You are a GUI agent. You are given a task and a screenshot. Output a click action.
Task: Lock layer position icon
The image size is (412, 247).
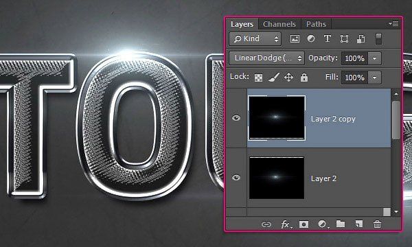coord(288,78)
